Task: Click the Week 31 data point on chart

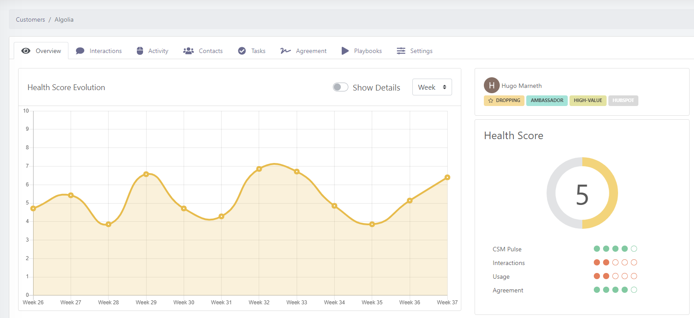Action: coord(222,216)
